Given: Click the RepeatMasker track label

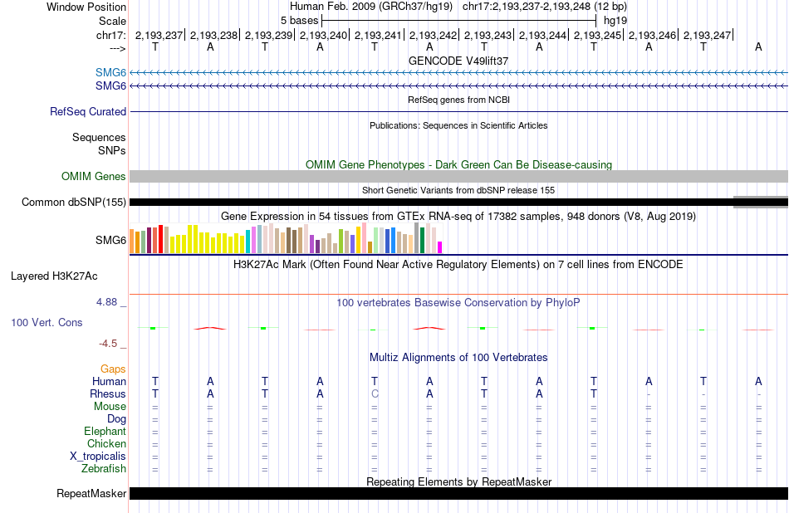Looking at the screenshot, I should coord(91,493).
